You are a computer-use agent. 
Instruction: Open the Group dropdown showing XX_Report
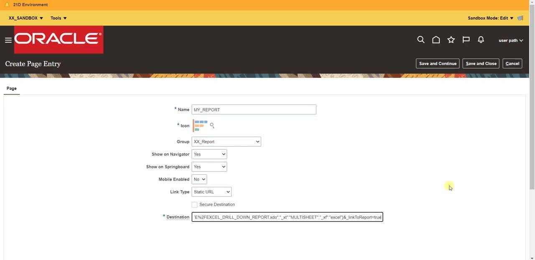226,142
